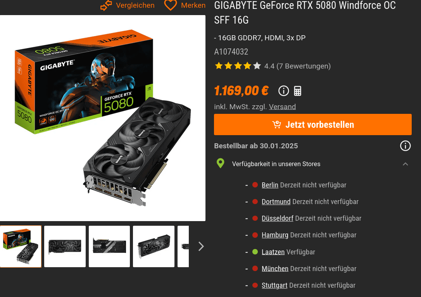Open the Laatzen store link
421x297 pixels.
point(273,252)
